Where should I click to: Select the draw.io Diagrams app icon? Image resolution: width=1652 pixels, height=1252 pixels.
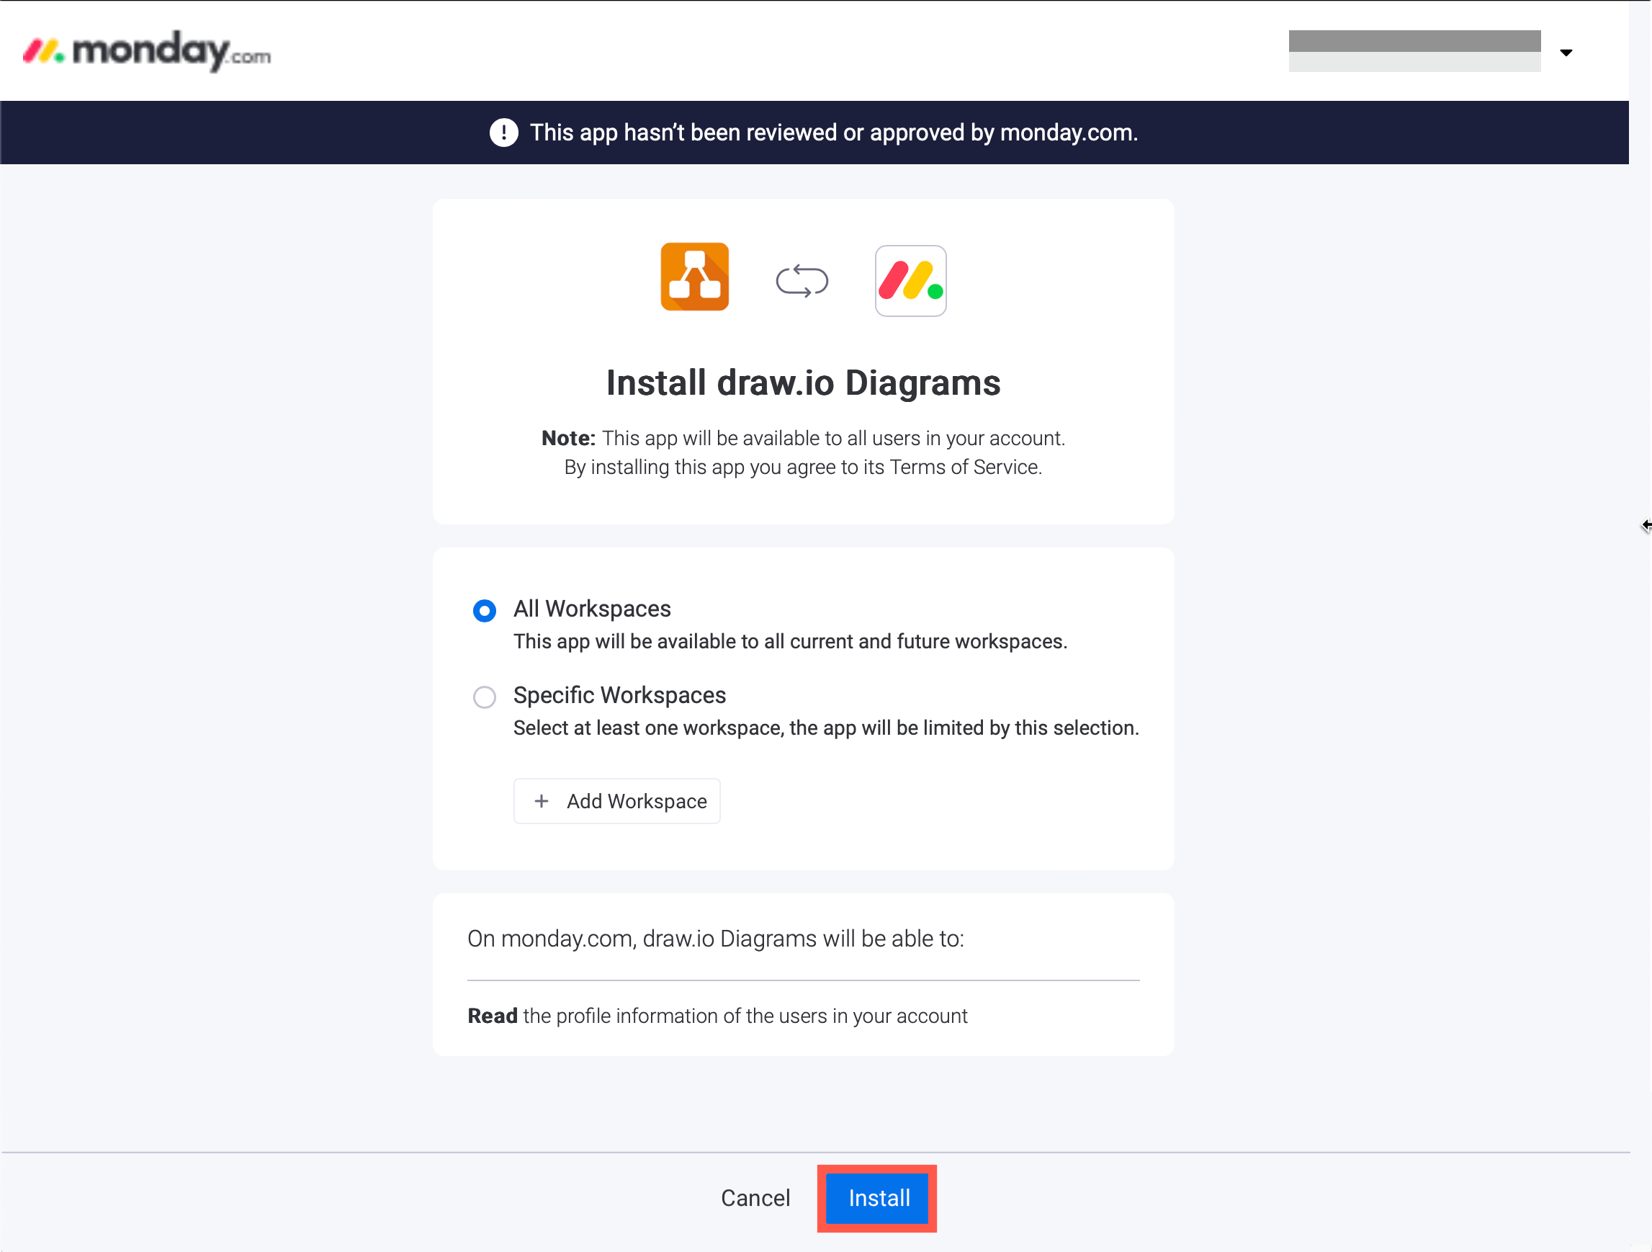[693, 277]
